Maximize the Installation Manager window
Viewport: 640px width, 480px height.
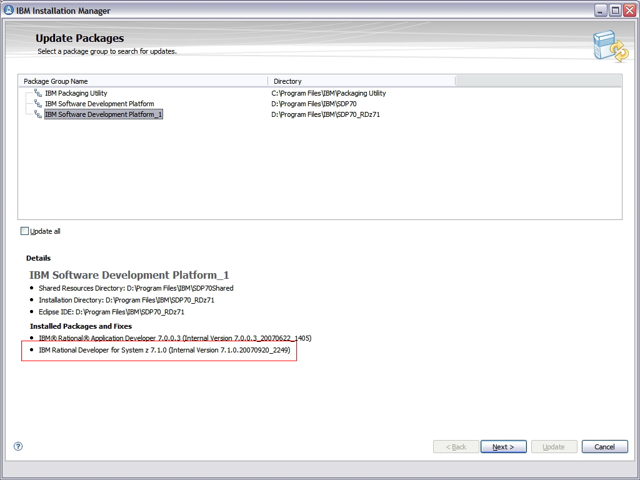(615, 11)
